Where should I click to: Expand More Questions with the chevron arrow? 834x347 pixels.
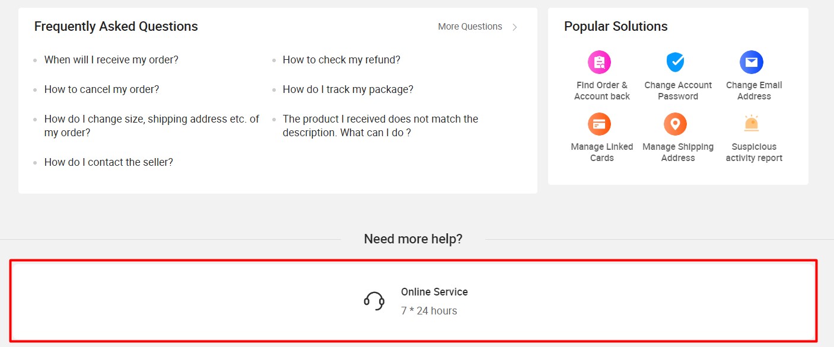[514, 27]
